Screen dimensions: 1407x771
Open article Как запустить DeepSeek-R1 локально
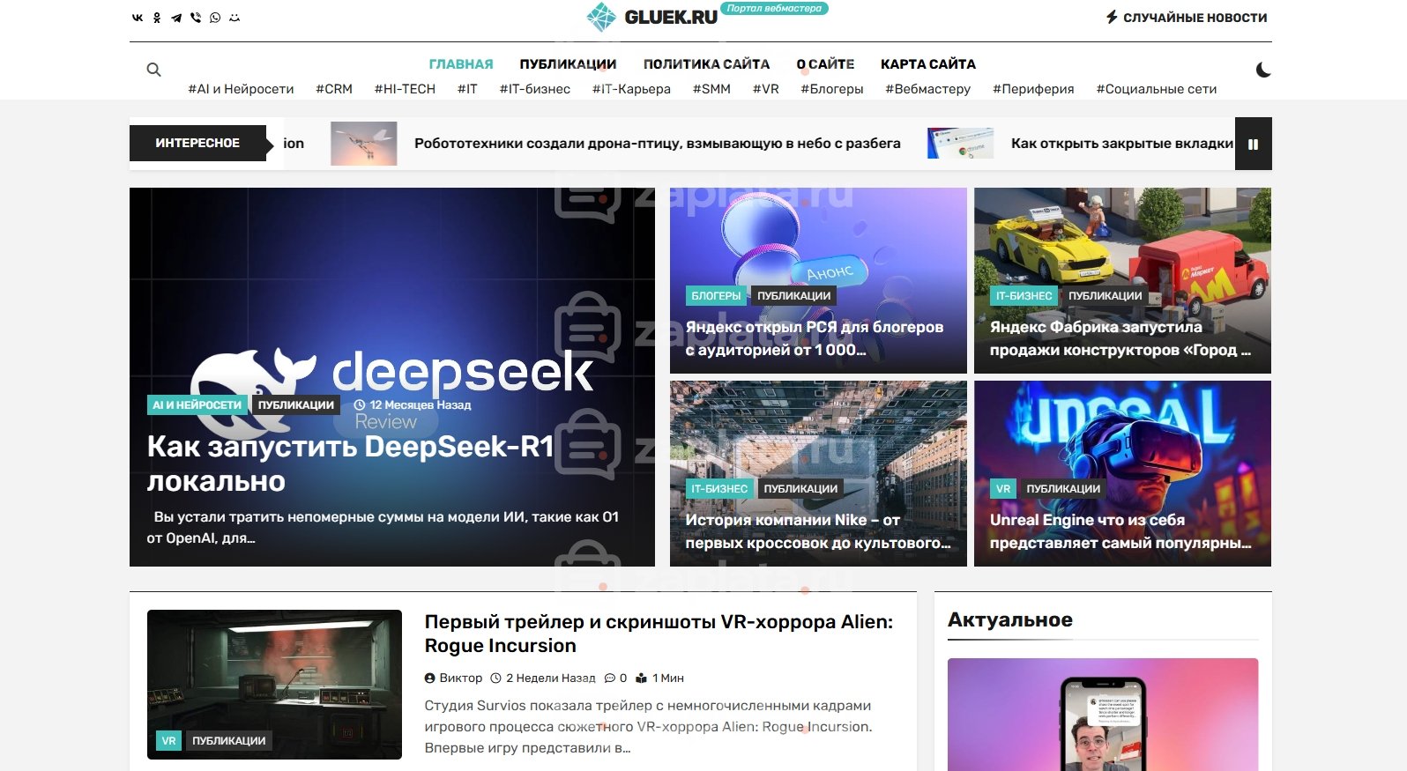pyautogui.click(x=351, y=463)
